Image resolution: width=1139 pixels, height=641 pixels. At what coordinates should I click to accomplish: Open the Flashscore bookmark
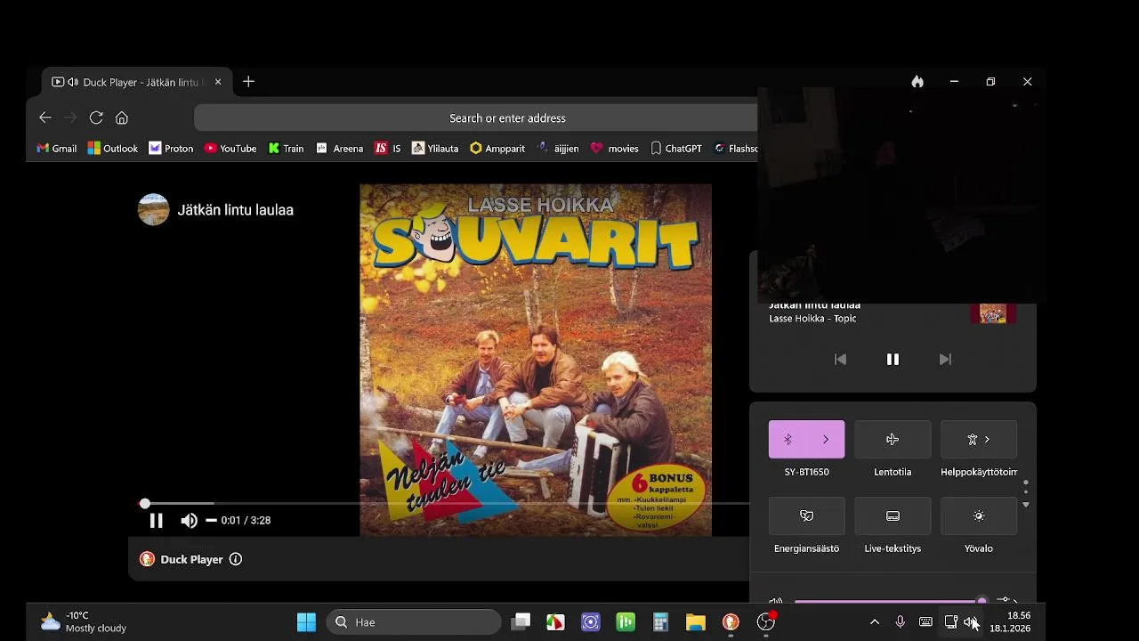tap(735, 149)
